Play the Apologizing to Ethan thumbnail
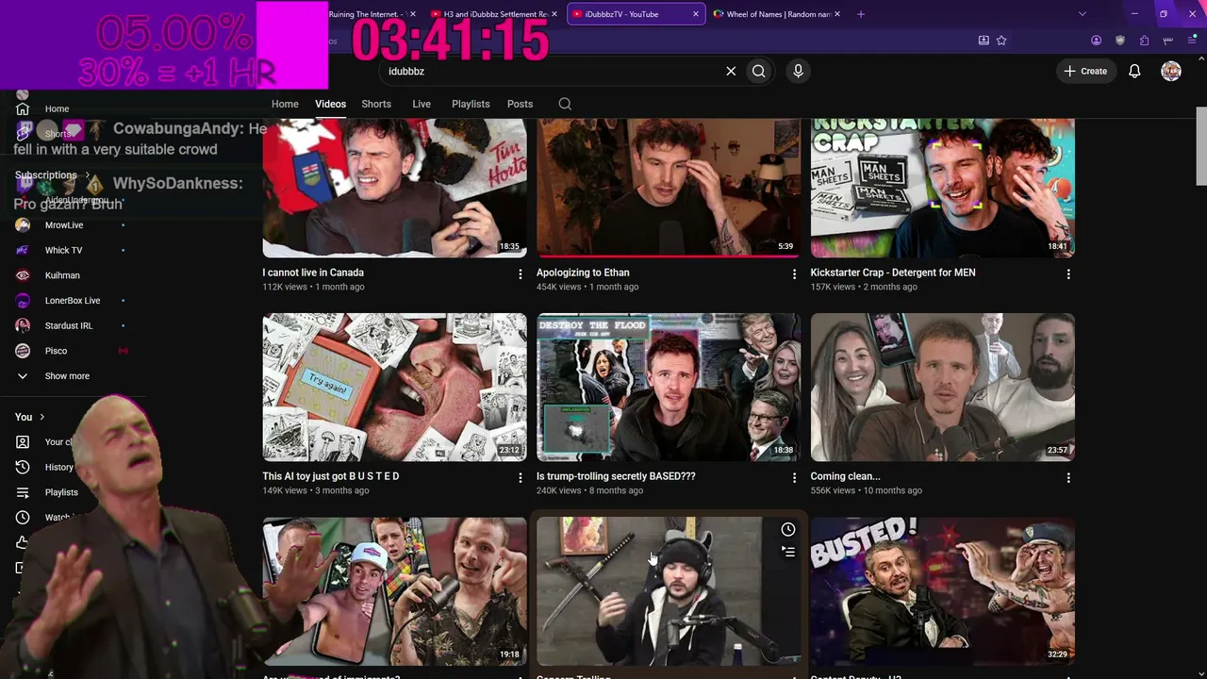This screenshot has height=679, width=1207. (x=669, y=188)
